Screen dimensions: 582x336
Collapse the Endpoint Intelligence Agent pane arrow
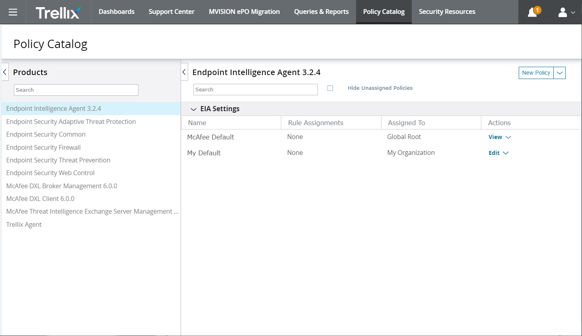click(x=184, y=72)
